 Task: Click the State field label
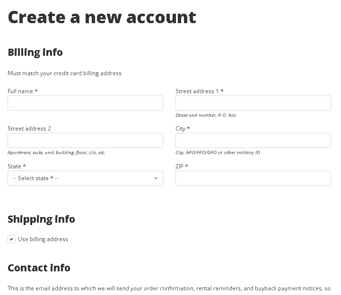(17, 166)
